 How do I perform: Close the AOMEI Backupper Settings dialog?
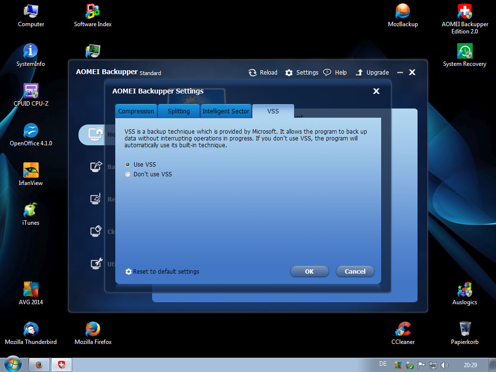point(376,91)
